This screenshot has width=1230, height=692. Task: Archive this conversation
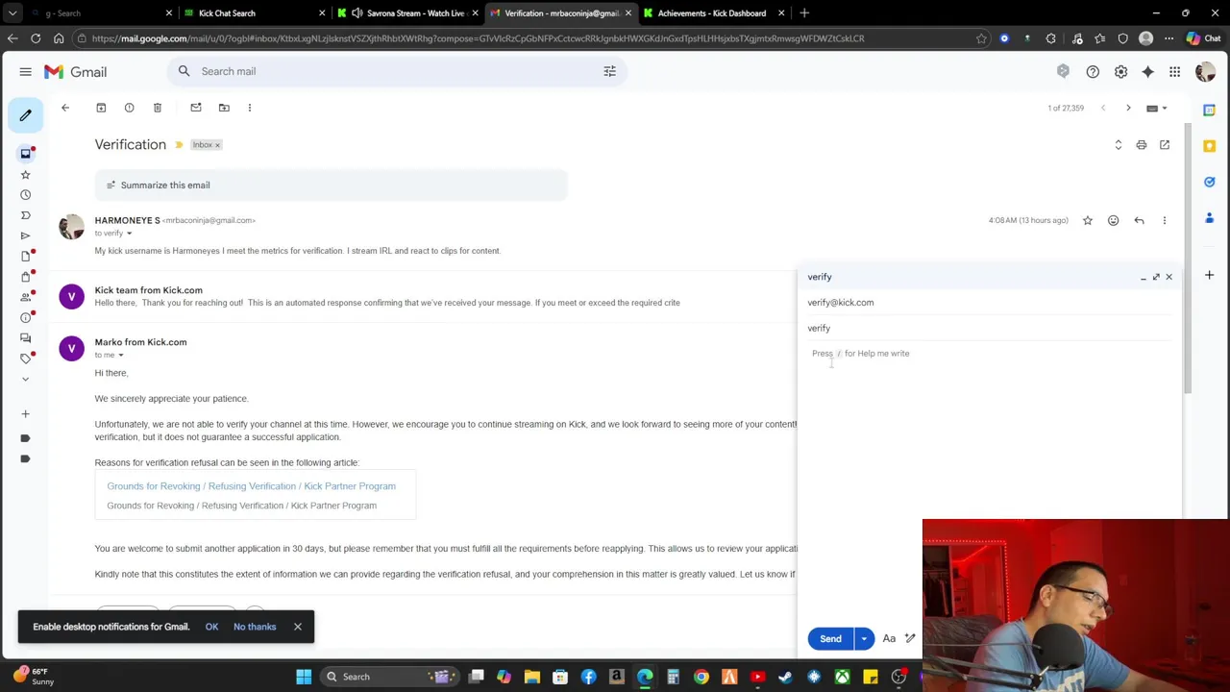point(101,108)
